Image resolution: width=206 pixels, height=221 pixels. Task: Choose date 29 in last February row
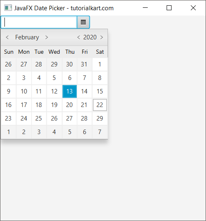[x=100, y=118]
